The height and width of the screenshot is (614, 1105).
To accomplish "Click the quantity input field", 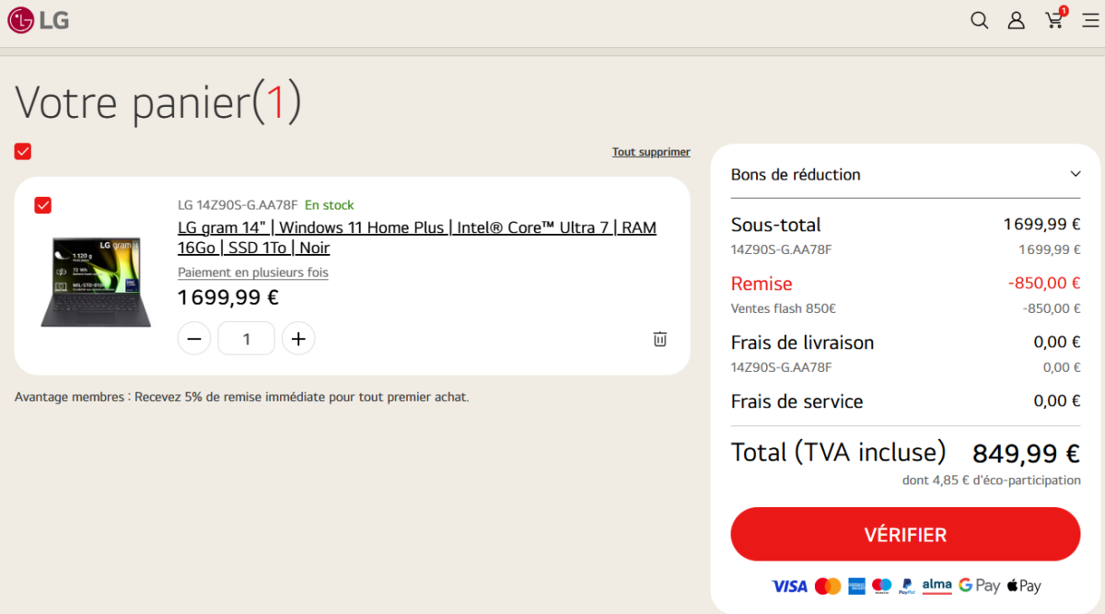I will [x=247, y=339].
